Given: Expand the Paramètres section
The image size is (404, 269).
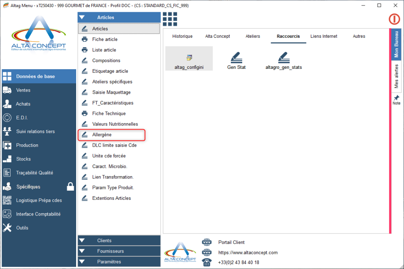Looking at the screenshot, I should (119, 262).
